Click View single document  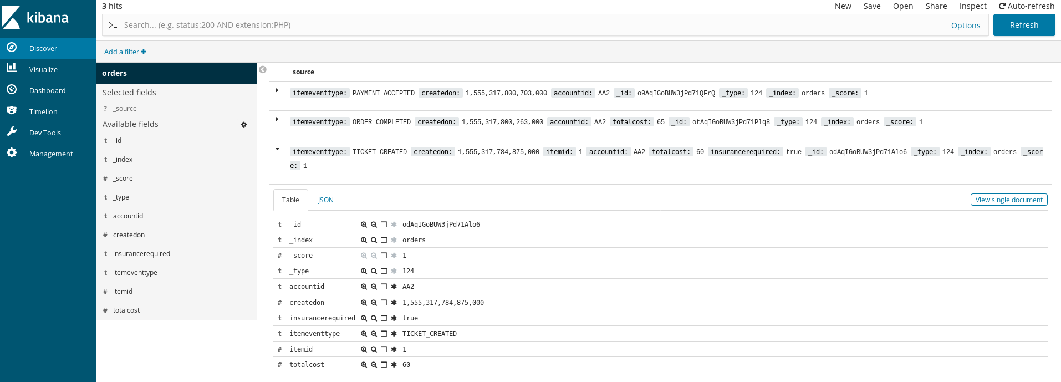click(x=1009, y=200)
